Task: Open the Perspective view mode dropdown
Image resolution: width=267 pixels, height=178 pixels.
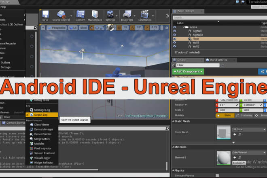Action: [57, 28]
